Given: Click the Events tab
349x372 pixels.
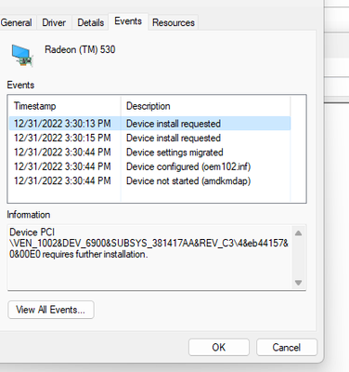Looking at the screenshot, I should click(128, 21).
